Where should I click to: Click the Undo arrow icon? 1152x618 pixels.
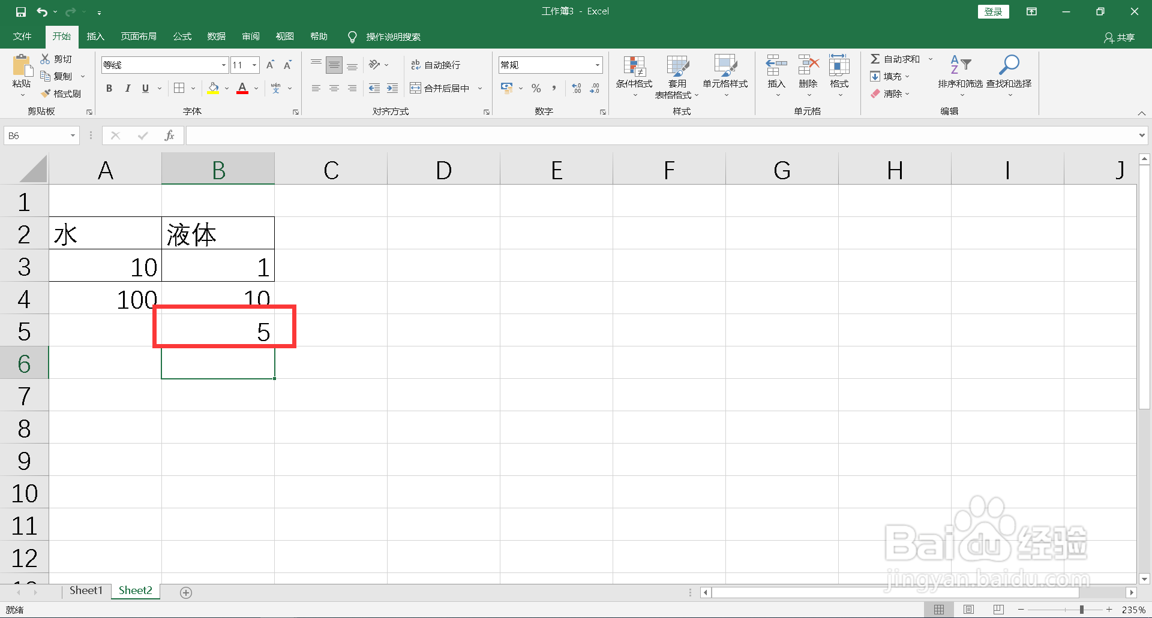(42, 11)
